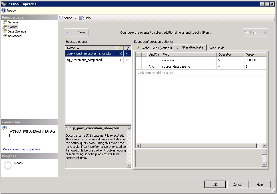Image resolution: width=277 pixels, height=194 pixels.
Task: Switch to Event Fields tab
Action: (x=216, y=48)
